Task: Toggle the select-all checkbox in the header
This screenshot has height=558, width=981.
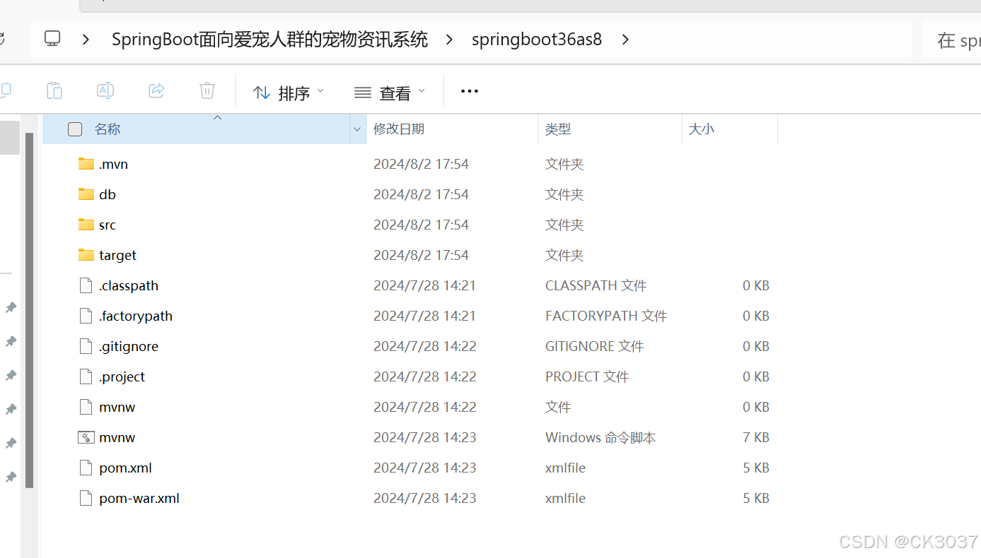Action: point(74,129)
